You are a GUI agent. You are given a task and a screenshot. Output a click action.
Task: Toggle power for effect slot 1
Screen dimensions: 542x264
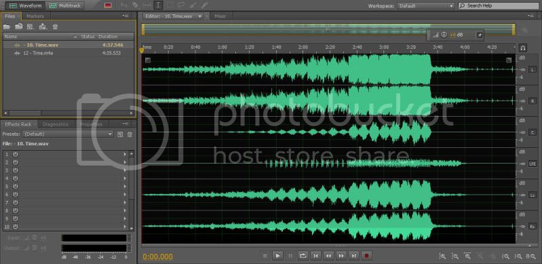(x=15, y=154)
